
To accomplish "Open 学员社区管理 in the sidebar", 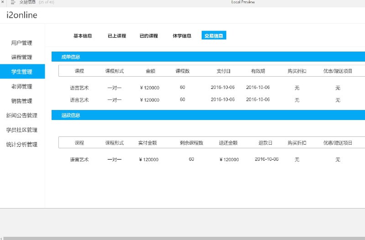I will (x=21, y=130).
